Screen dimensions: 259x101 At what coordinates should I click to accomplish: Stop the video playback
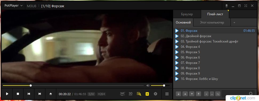[18, 94]
